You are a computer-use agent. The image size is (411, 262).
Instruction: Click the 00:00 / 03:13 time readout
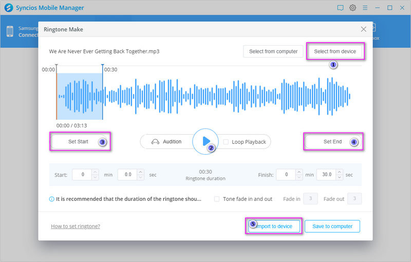pos(71,125)
